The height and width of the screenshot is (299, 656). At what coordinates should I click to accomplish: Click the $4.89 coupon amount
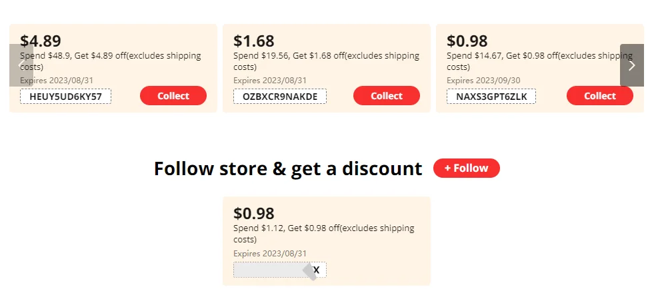(41, 41)
